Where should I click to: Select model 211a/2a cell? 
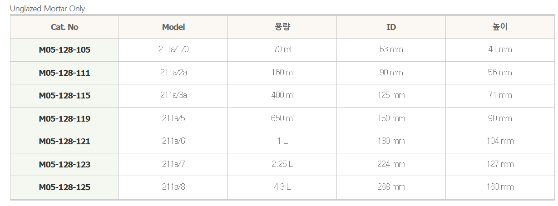(x=173, y=73)
